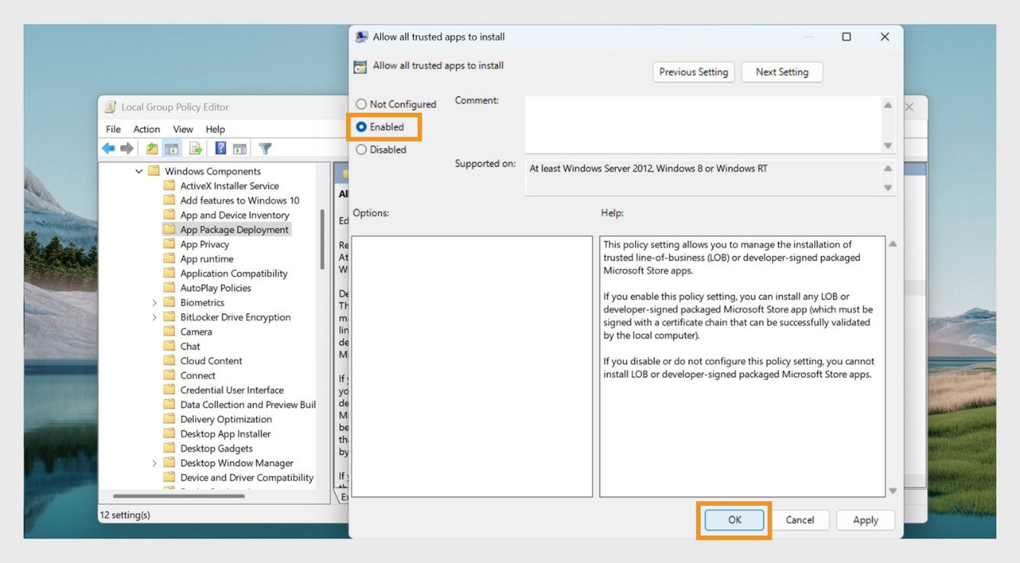Viewport: 1020px width, 563px height.
Task: Select Credential User Interface tree item
Action: (232, 390)
